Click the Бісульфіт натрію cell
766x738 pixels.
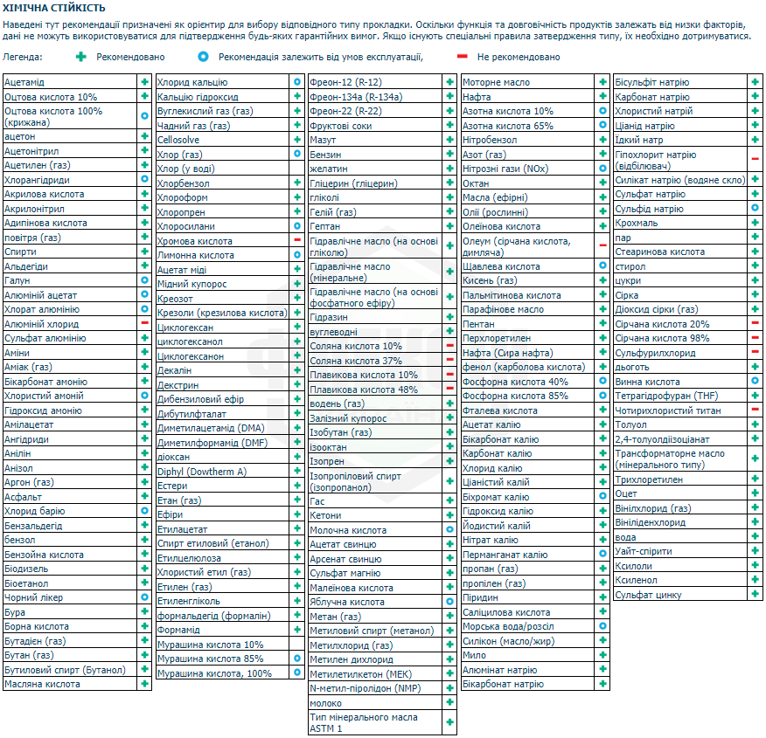click(x=680, y=82)
